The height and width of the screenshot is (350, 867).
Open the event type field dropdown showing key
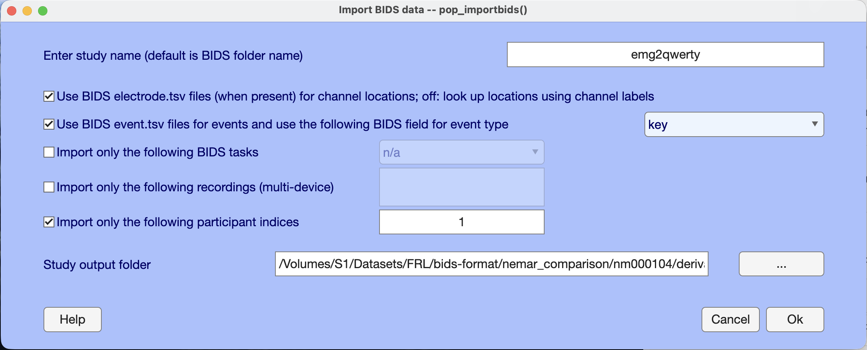coord(734,125)
